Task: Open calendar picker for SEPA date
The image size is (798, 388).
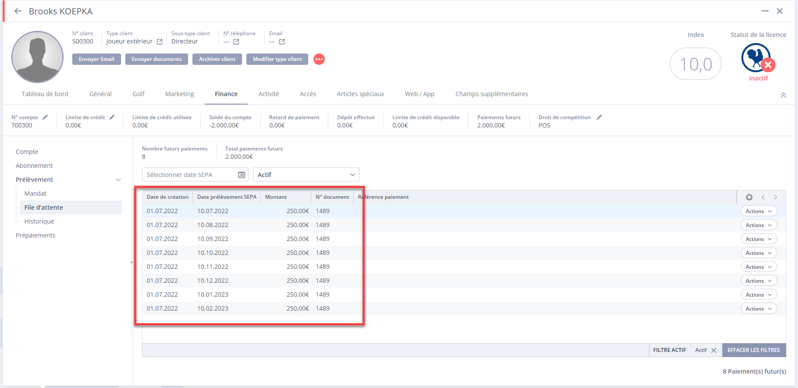Action: click(242, 175)
